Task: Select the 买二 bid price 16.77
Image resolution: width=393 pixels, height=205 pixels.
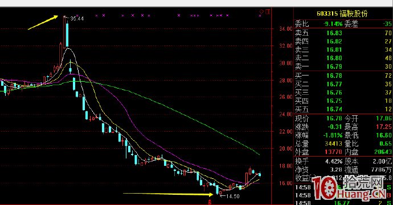Action: pos(334,84)
